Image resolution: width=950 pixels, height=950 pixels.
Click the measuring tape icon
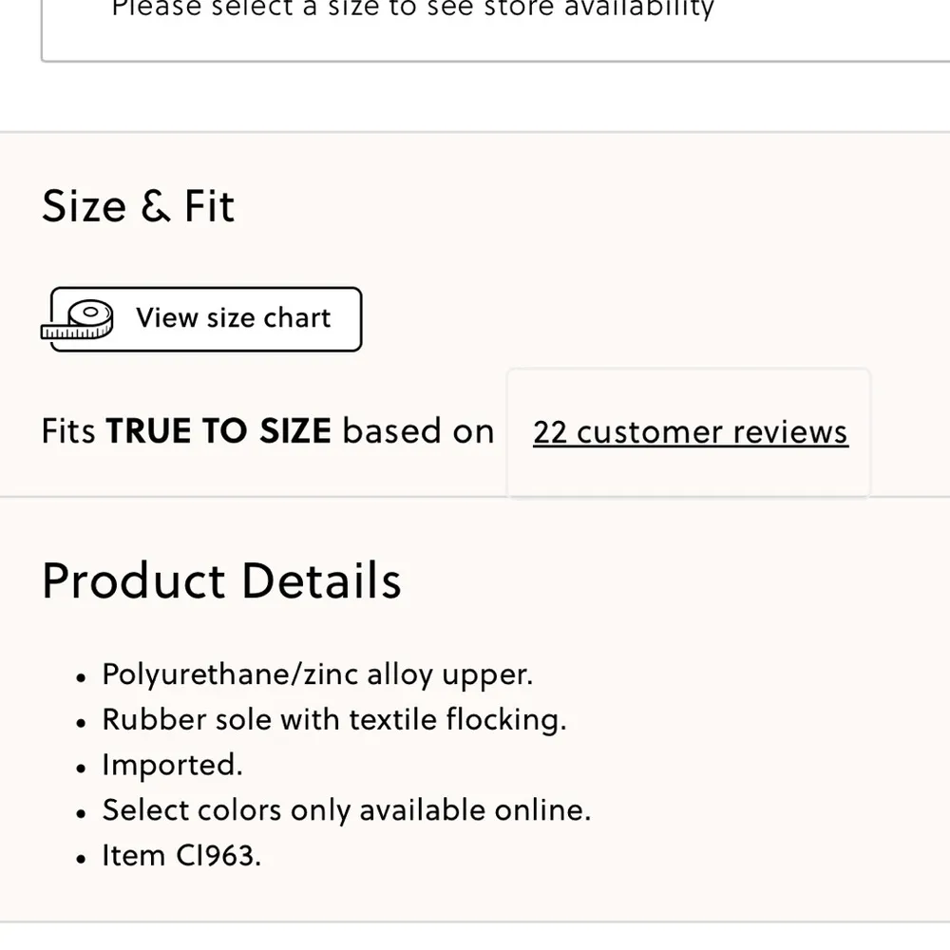point(81,318)
